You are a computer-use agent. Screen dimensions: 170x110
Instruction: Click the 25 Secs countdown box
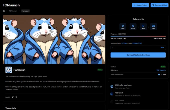pos(153,27)
